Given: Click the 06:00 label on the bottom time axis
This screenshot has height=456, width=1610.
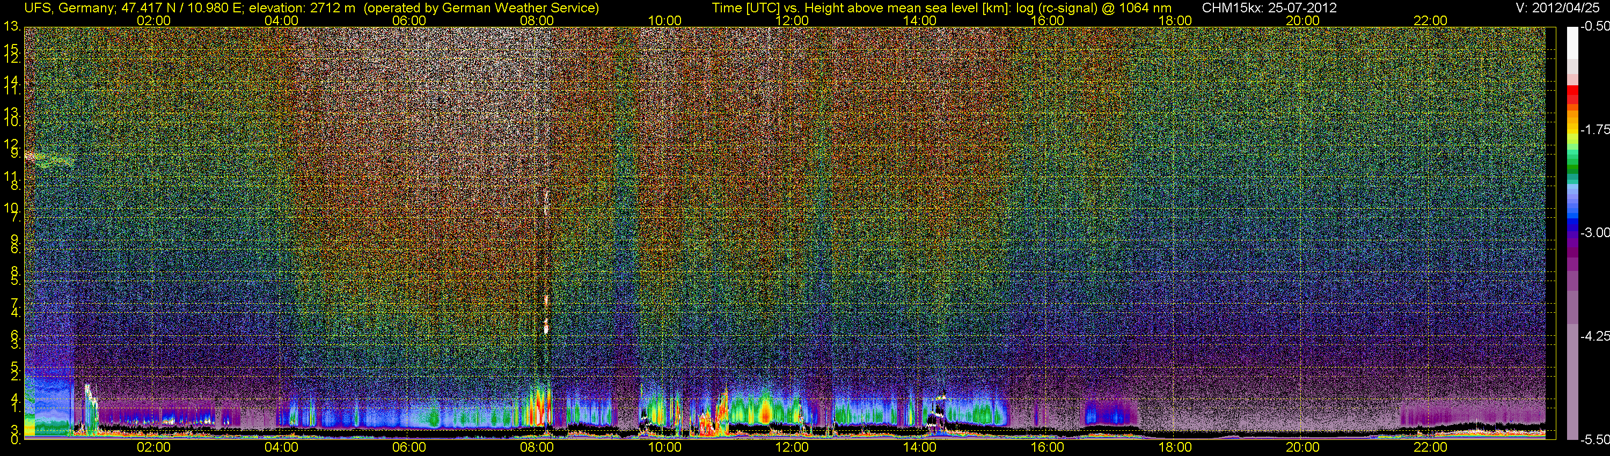Looking at the screenshot, I should (409, 447).
